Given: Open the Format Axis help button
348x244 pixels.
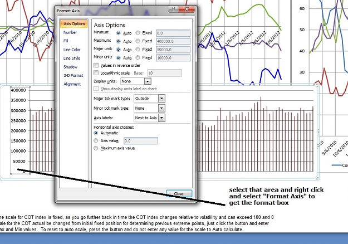Looking at the screenshot, I should click(173, 9).
